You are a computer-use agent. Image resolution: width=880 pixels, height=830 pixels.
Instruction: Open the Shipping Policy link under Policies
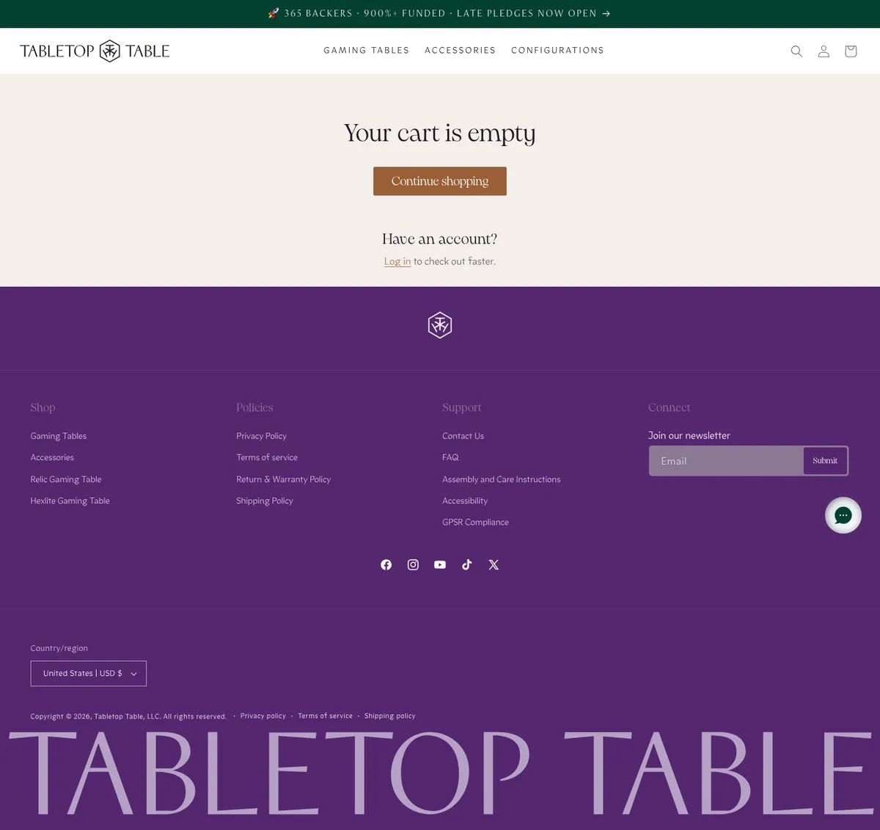[x=265, y=500]
